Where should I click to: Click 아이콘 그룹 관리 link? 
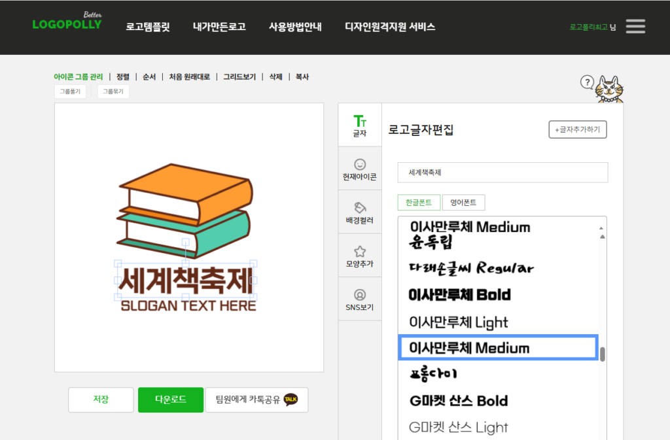coord(79,76)
